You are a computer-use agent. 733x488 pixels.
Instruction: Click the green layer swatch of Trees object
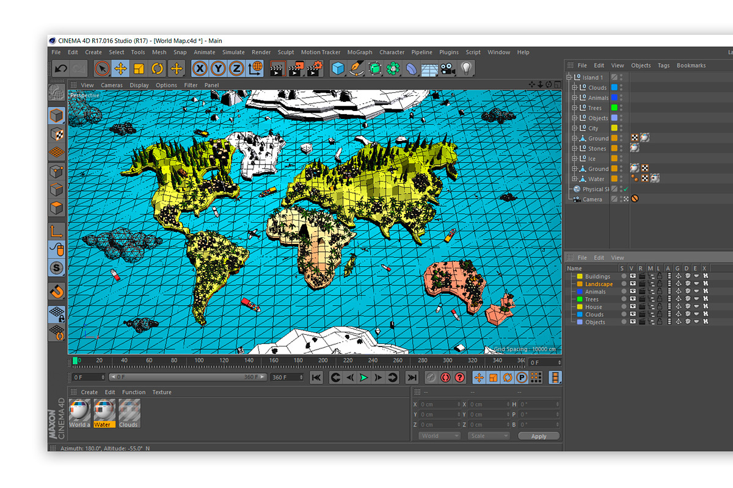click(614, 108)
